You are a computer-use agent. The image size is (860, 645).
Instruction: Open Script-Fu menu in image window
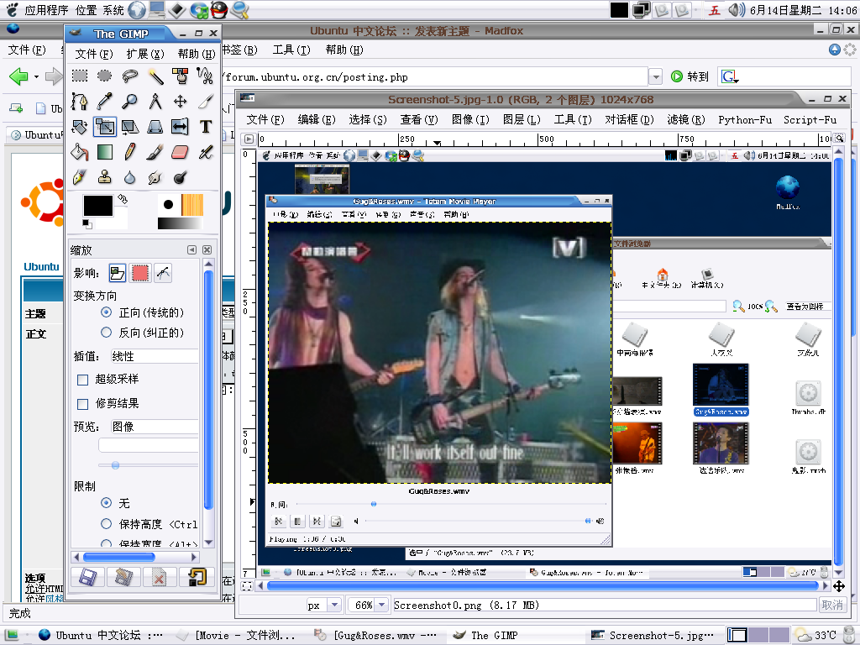click(810, 119)
